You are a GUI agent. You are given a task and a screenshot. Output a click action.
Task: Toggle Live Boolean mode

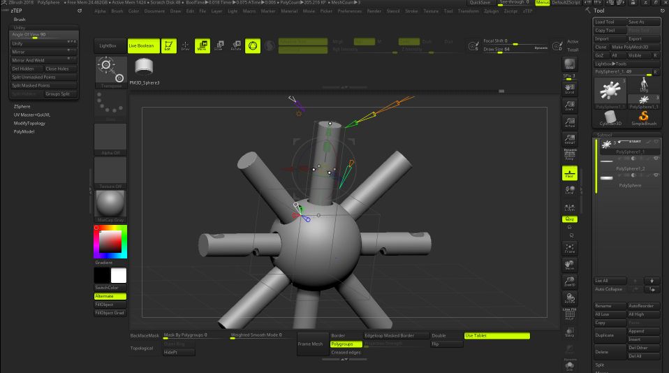coord(143,45)
